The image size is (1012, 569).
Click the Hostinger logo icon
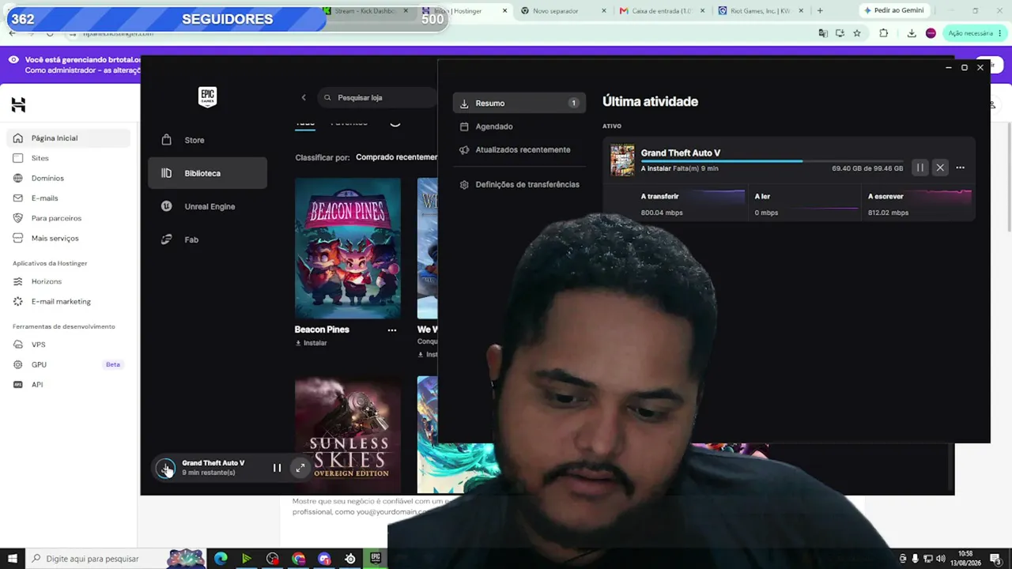(x=18, y=104)
